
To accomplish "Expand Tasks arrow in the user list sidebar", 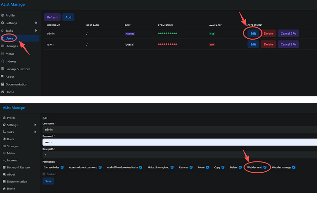I will (36, 31).
